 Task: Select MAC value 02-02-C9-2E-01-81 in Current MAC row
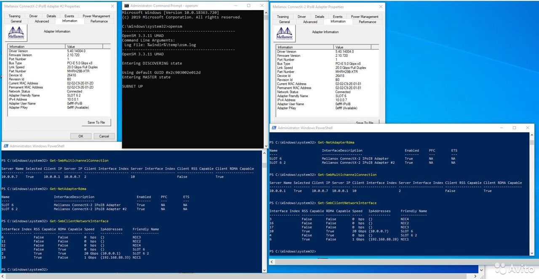[x=348, y=84]
